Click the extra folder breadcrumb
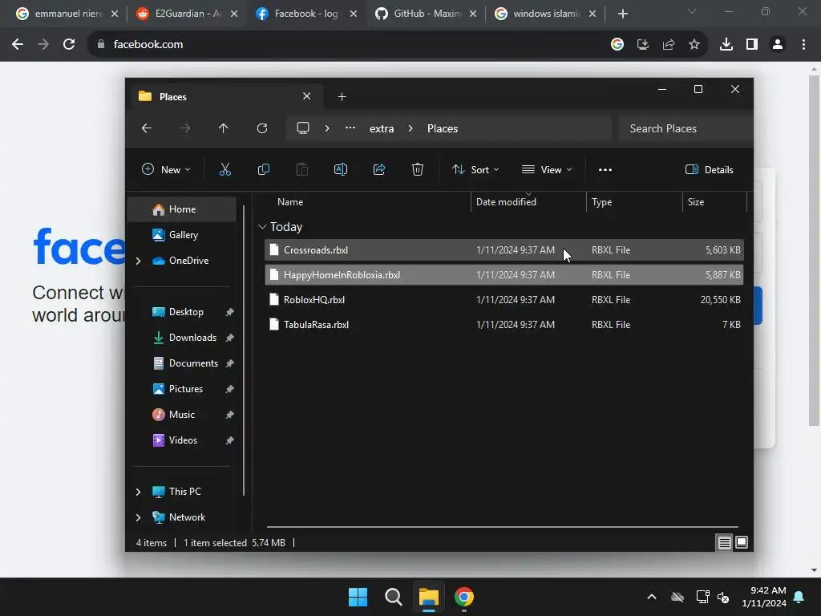Image resolution: width=821 pixels, height=616 pixels. tap(382, 129)
